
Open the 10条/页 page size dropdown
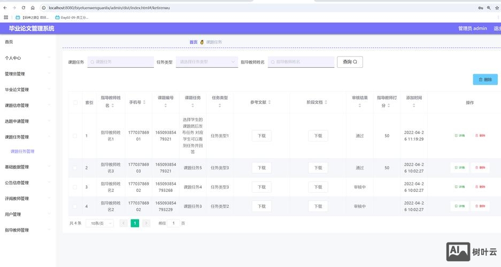[99, 223]
